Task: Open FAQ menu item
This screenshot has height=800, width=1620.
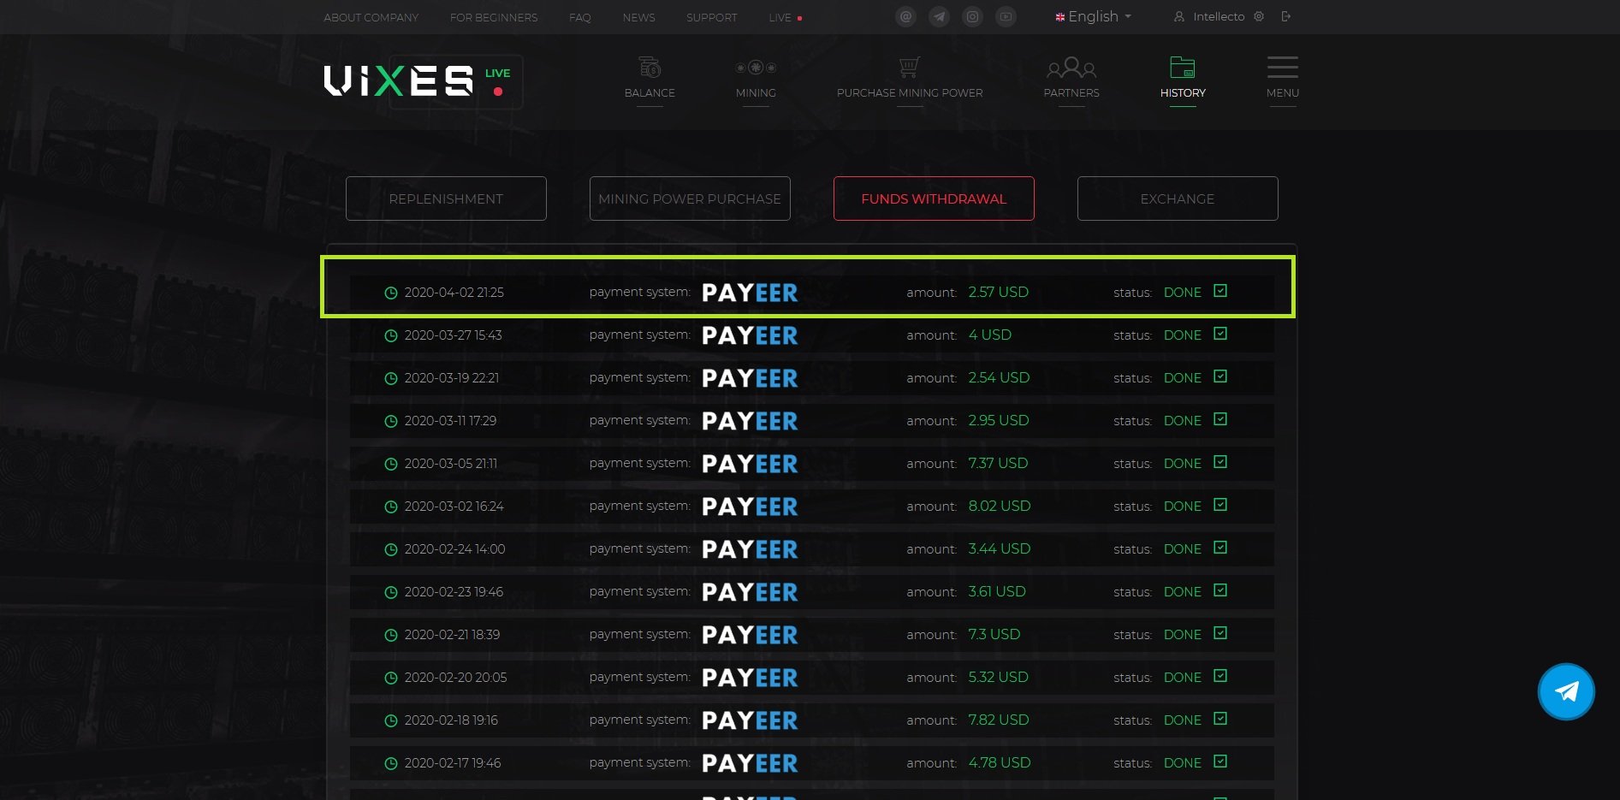Action: coord(580,17)
